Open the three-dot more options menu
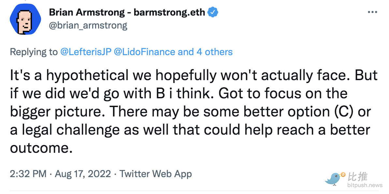389x194 pixels. (372, 12)
